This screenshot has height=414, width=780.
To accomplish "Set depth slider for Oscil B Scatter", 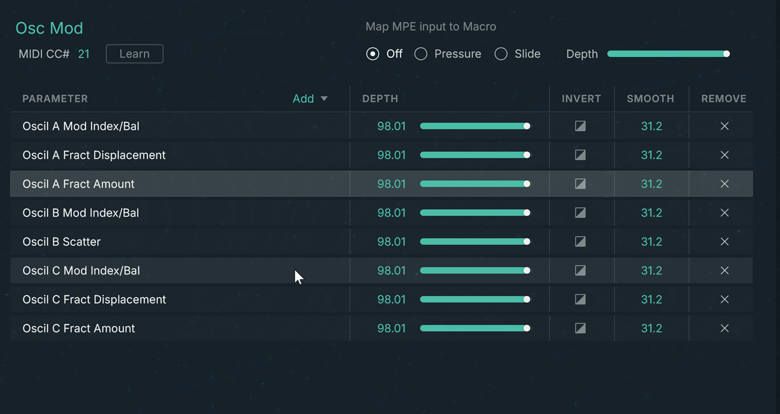I will pyautogui.click(x=475, y=241).
